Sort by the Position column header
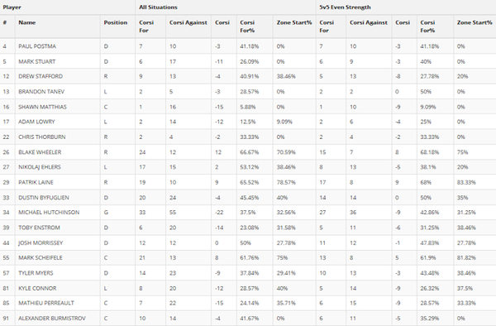 pyautogui.click(x=116, y=22)
